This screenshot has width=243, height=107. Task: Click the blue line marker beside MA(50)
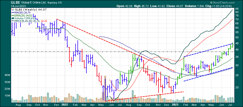[x=13, y=12]
